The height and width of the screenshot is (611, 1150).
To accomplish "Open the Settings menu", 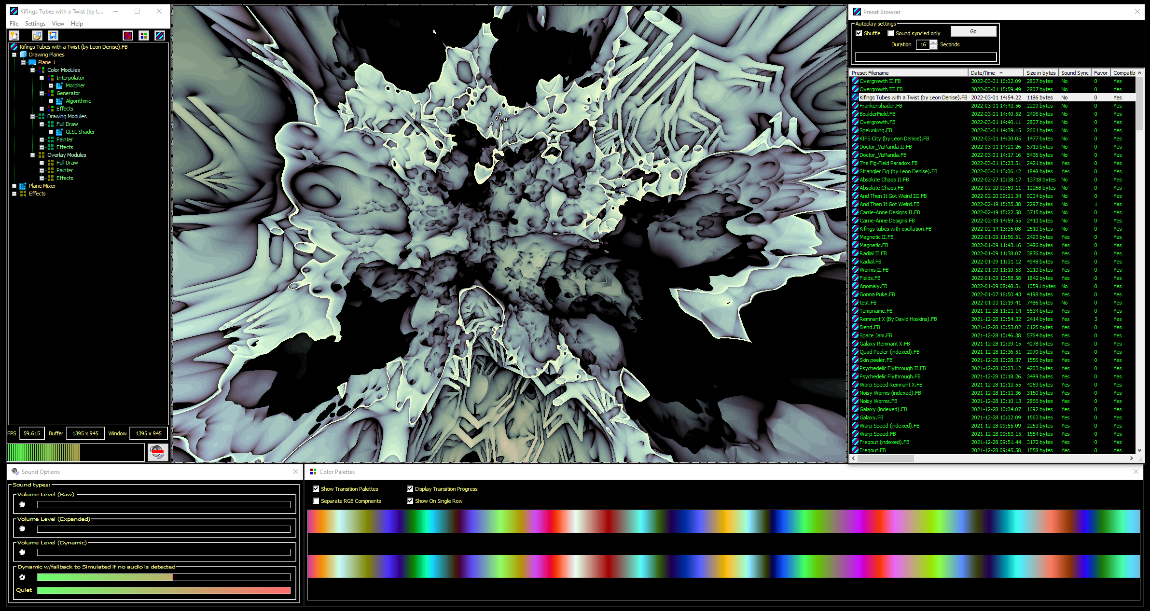I will 35,23.
